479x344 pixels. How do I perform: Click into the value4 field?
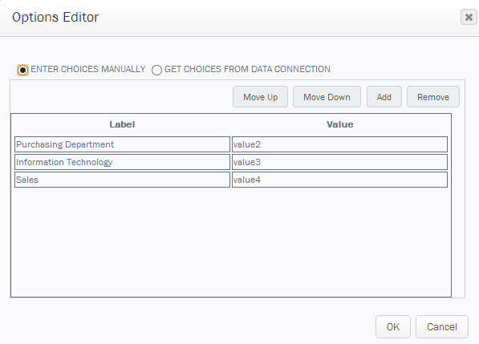(339, 180)
